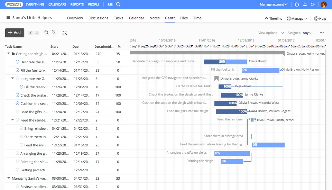
Task: Toggle fullscreen expand icon
Action: tap(65, 33)
